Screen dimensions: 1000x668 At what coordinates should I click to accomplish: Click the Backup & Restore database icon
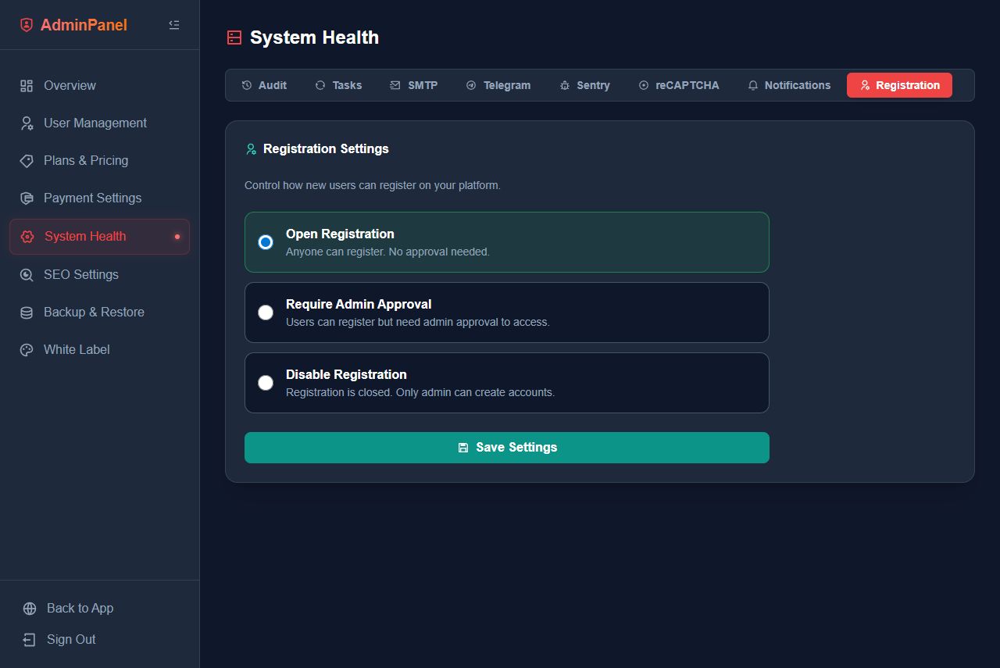coord(27,313)
